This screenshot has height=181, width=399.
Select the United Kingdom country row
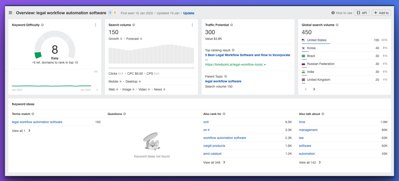[x=344, y=80]
